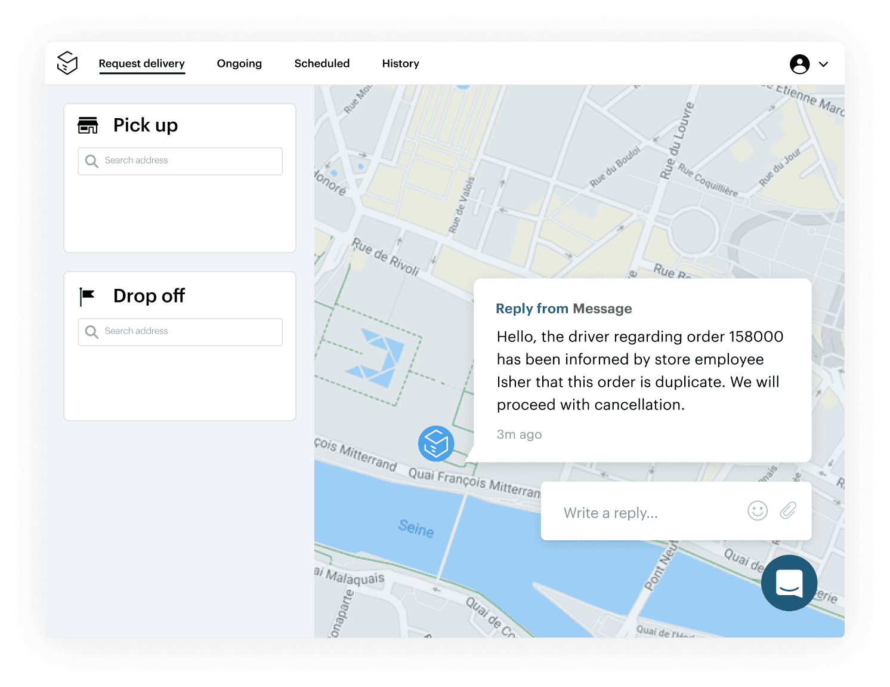Select the blue package marker on map
Screen dimensions: 890x687
[x=436, y=443]
